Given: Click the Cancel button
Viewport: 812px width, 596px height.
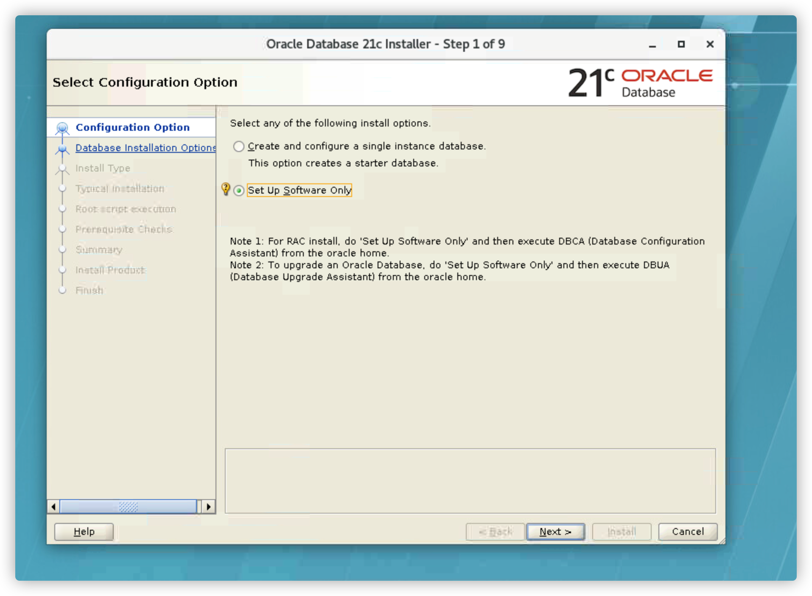Looking at the screenshot, I should pos(688,531).
